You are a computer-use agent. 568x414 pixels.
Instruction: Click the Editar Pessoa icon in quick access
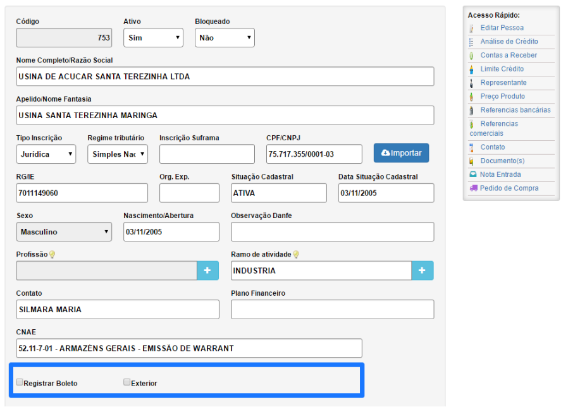coord(472,28)
